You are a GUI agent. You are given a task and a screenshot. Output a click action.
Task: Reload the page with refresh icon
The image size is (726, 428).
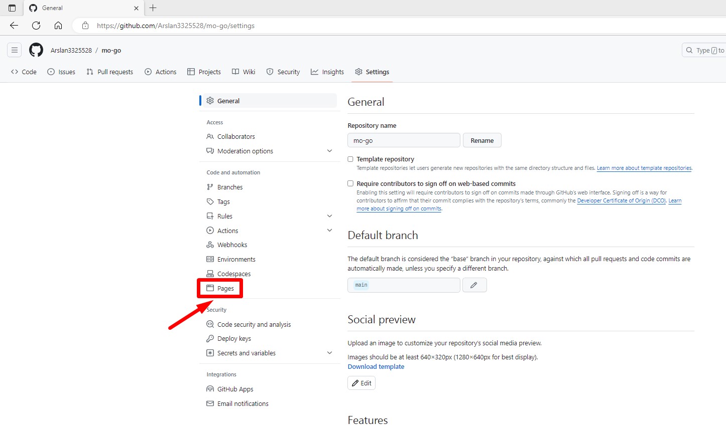(36, 26)
